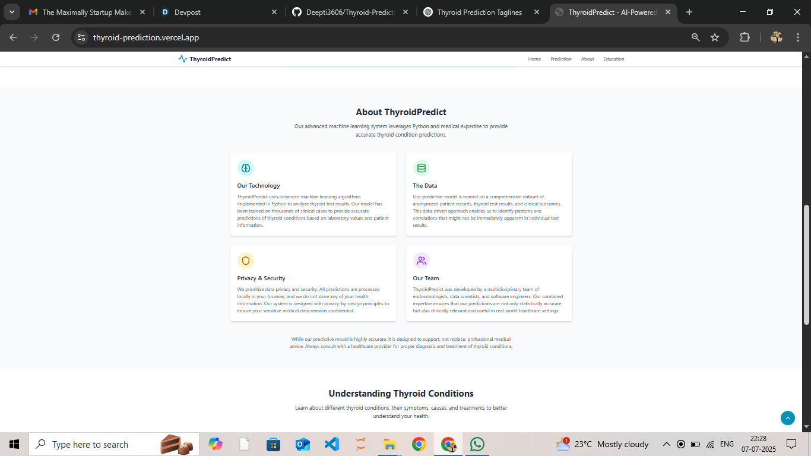Click the Privacy & Security card title
The width and height of the screenshot is (811, 456).
point(261,278)
